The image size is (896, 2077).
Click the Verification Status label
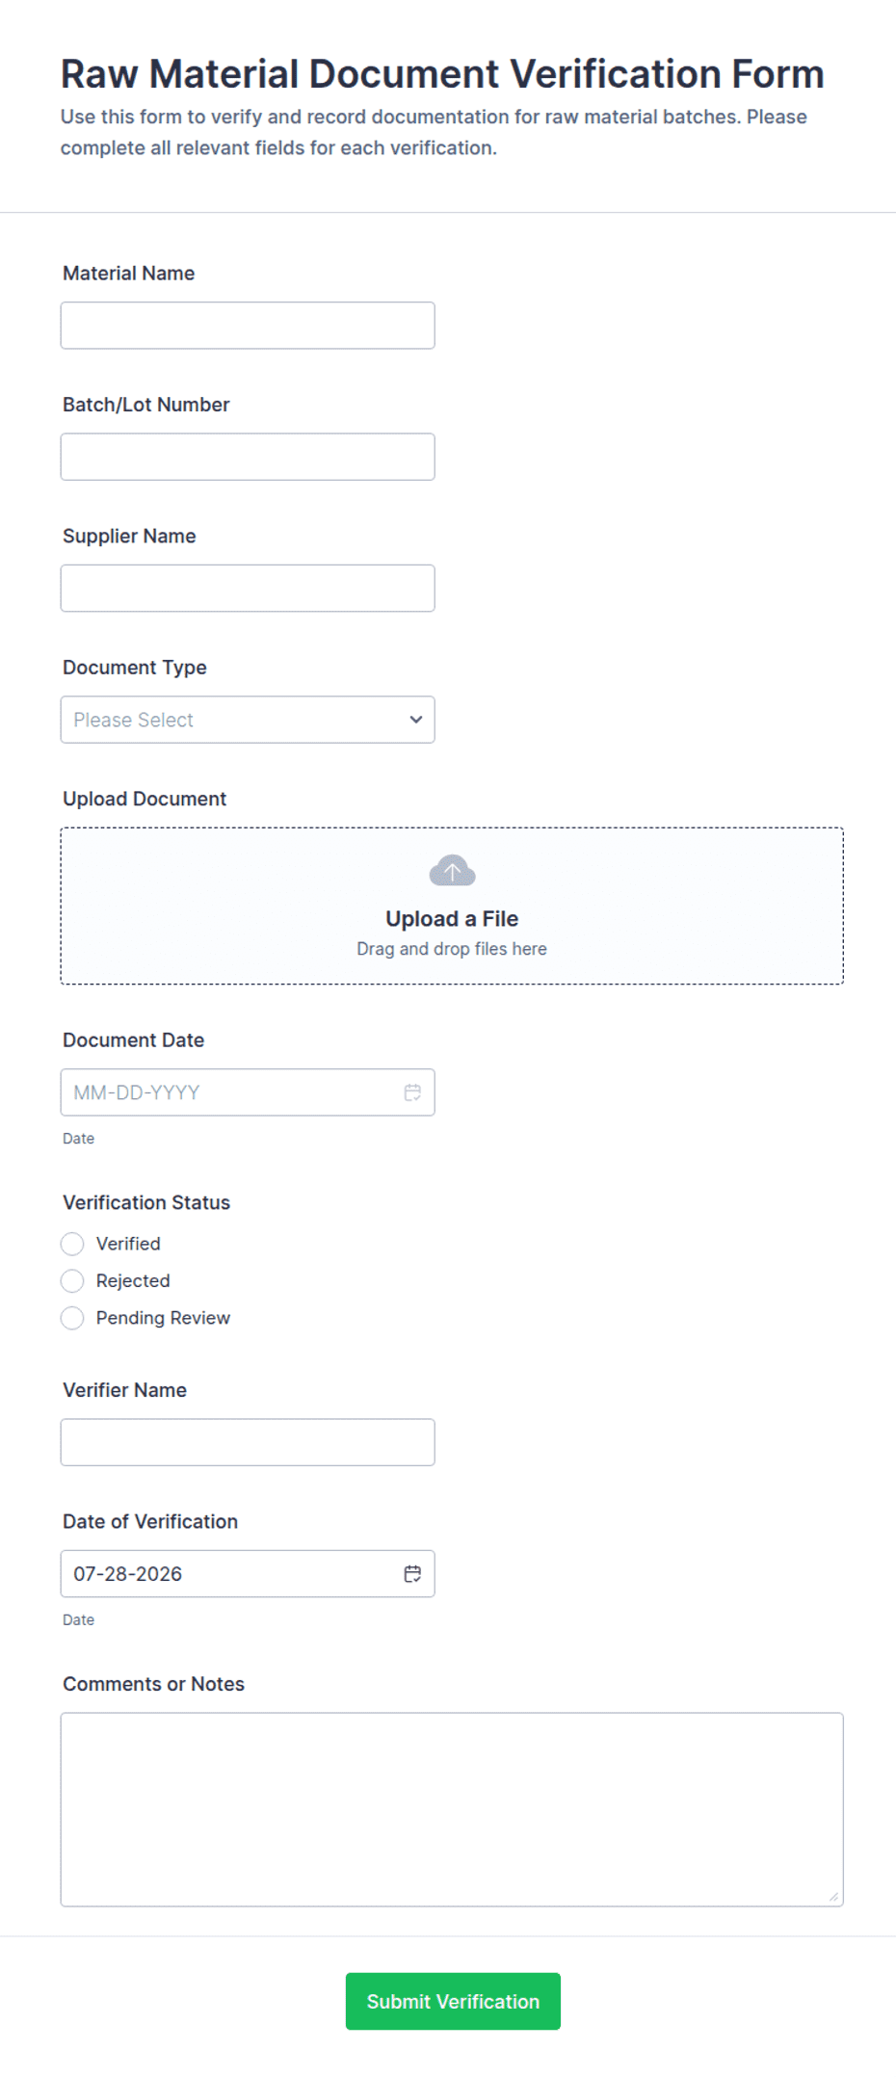(x=146, y=1202)
